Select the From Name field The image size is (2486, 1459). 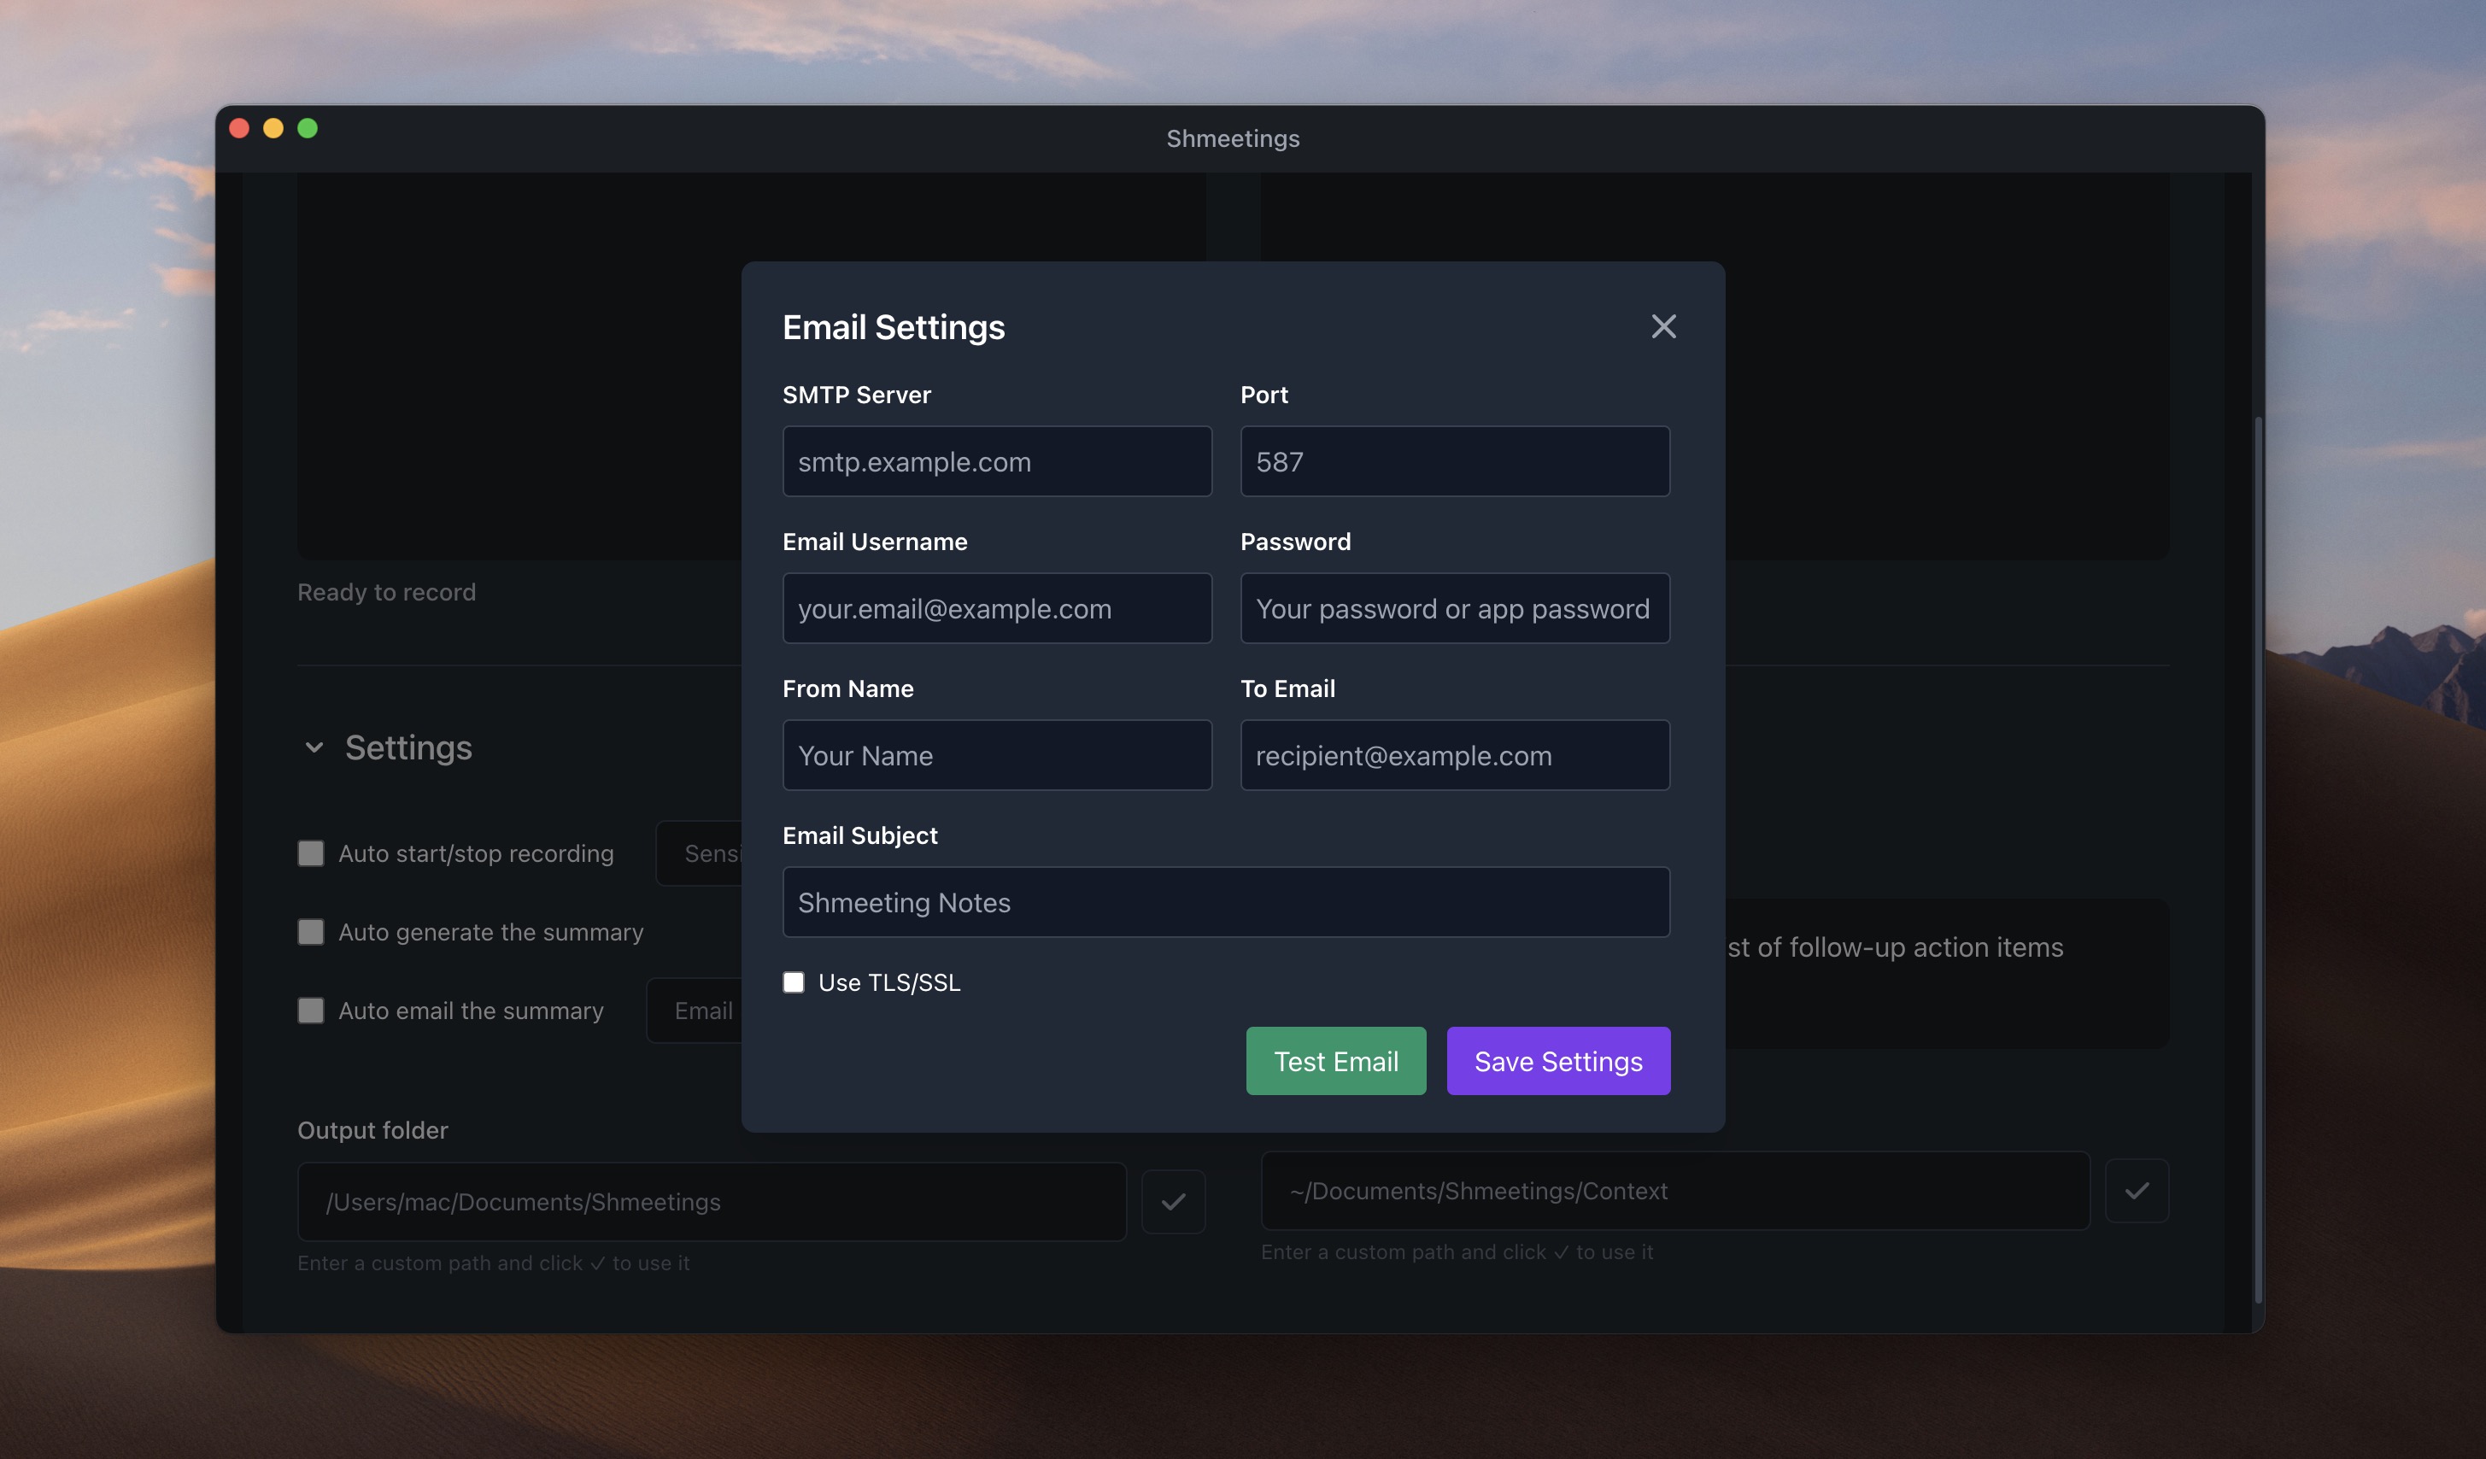click(996, 756)
